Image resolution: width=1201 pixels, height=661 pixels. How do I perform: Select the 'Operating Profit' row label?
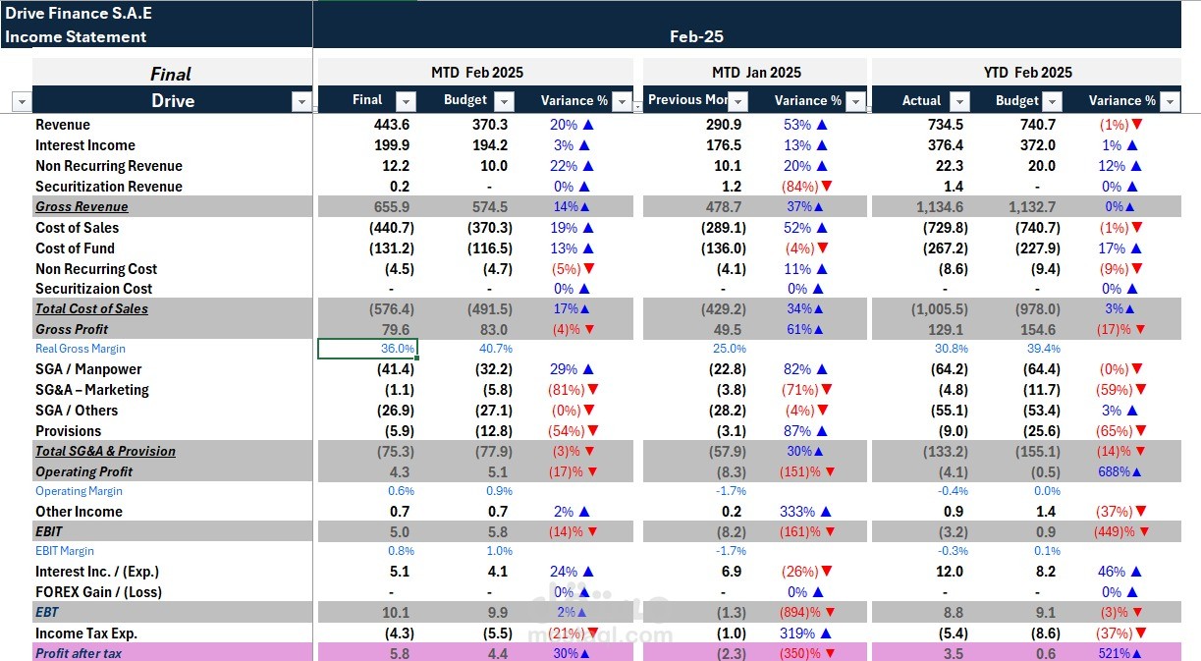coord(83,471)
